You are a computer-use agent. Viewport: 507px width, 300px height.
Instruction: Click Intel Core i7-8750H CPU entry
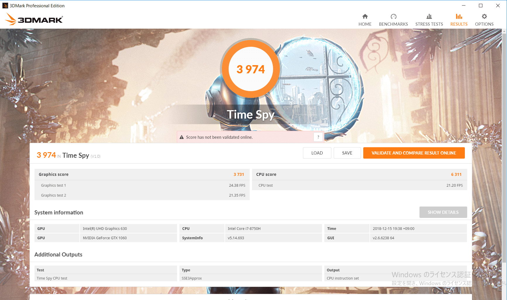244,229
